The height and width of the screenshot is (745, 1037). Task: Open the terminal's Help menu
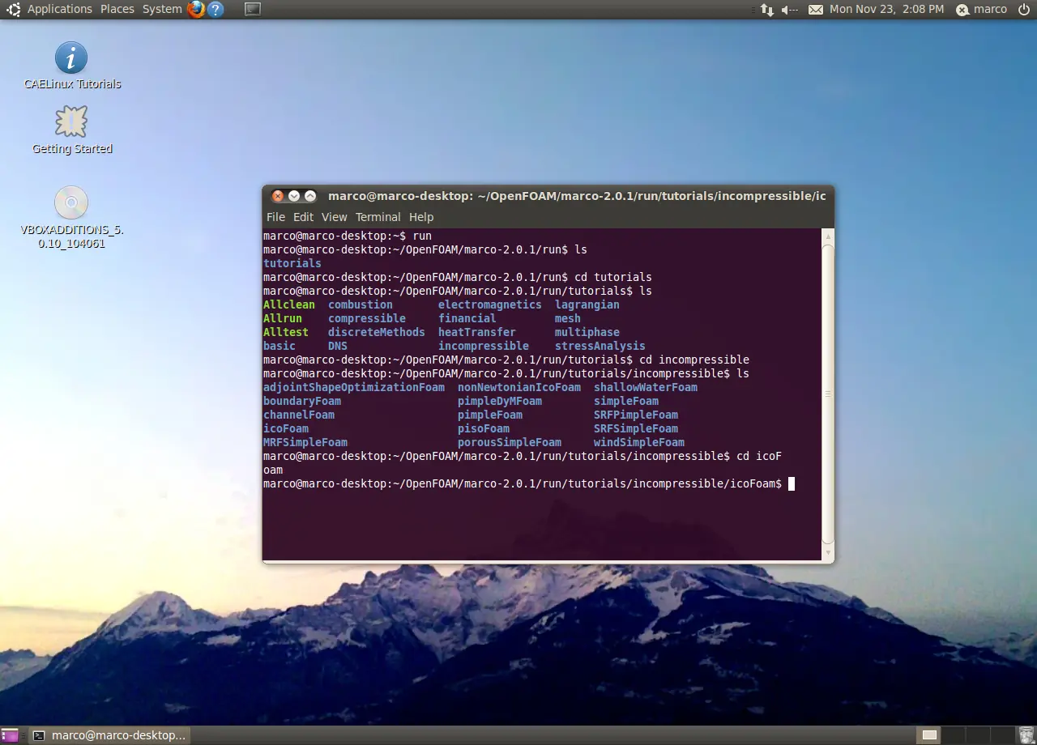[421, 217]
